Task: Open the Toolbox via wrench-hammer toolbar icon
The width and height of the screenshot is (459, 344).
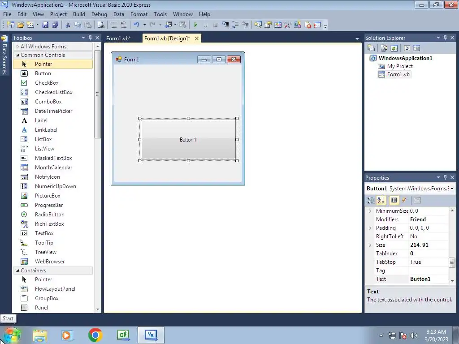Action: point(287,25)
